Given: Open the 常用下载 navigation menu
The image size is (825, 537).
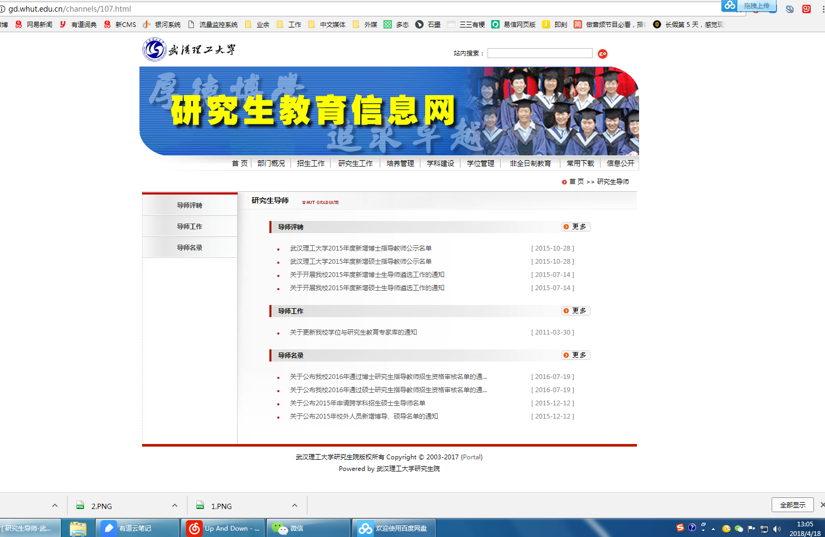Looking at the screenshot, I should tap(580, 163).
